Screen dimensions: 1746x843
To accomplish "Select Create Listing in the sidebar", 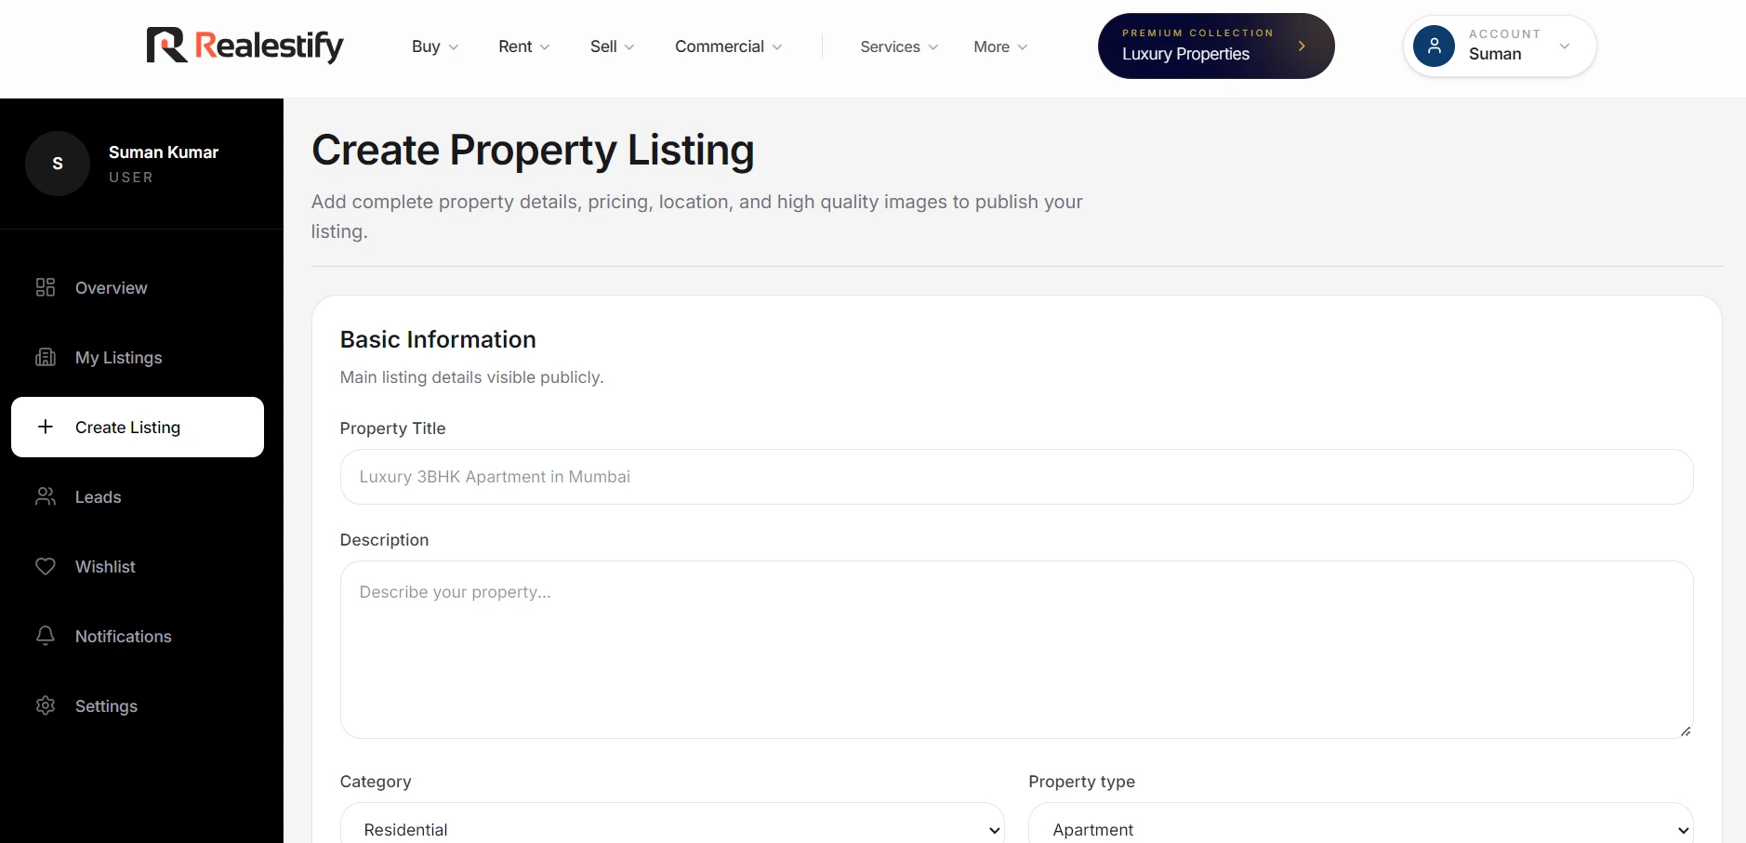I will pos(138,427).
